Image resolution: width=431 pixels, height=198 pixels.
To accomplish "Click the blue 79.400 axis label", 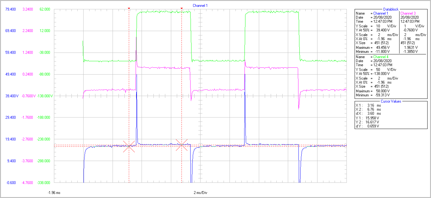I will [x=11, y=9].
